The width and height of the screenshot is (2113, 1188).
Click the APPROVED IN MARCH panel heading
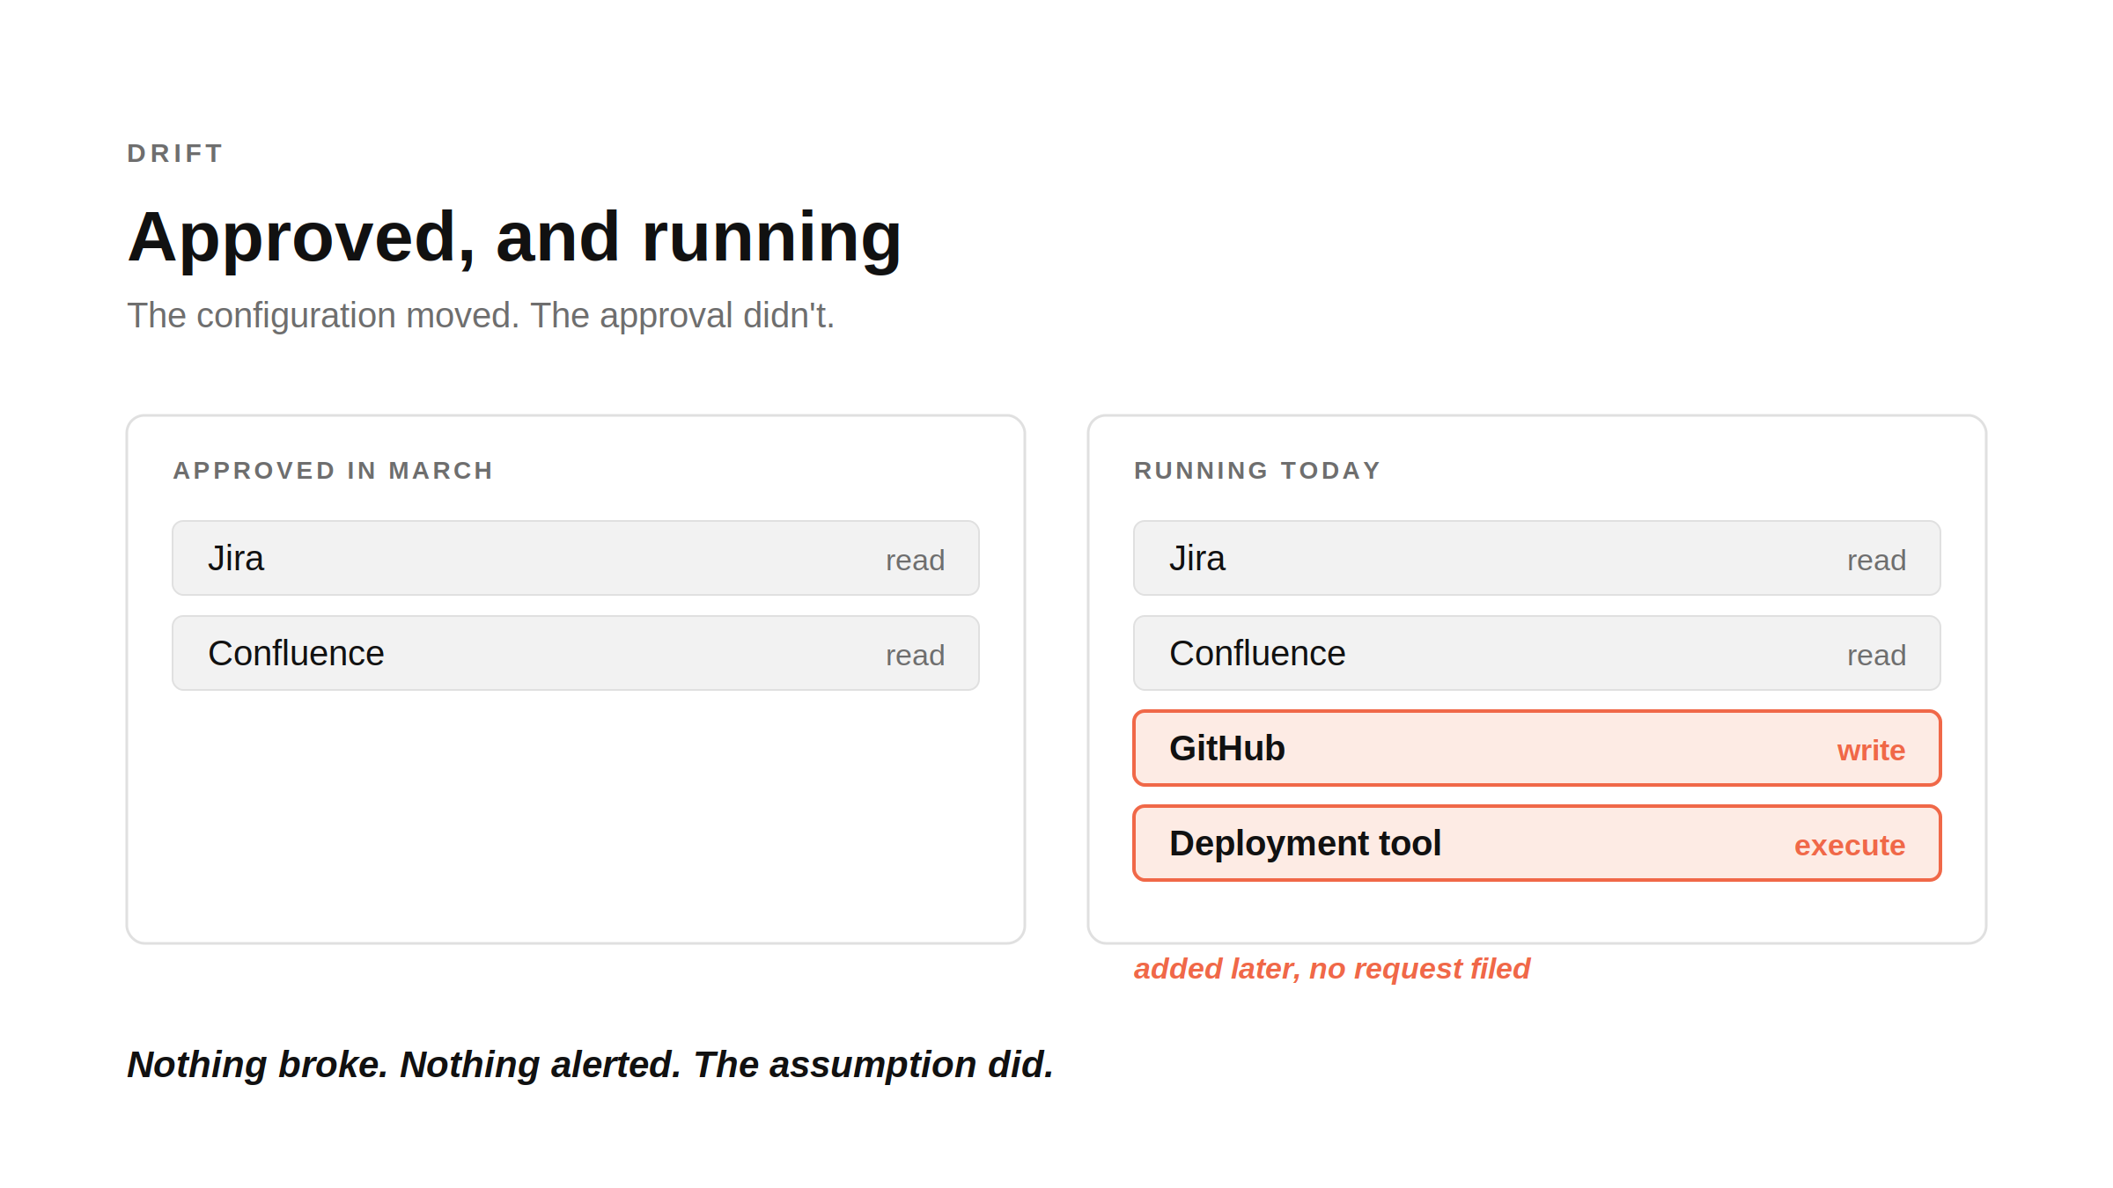coord(333,471)
